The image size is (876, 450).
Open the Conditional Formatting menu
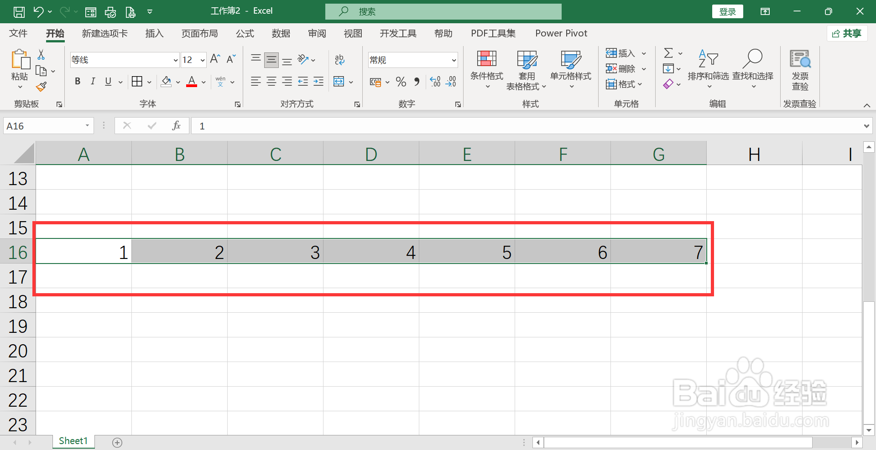487,69
